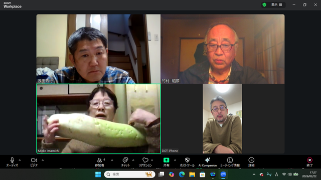Image resolution: width=321 pixels, height=180 pixels.
Task: Expand participants options arrow
Action: coord(112,160)
